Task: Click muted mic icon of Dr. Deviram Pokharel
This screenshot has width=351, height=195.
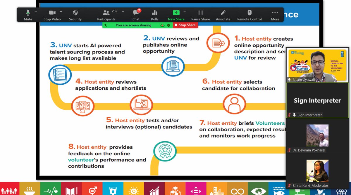Action: coord(289,150)
